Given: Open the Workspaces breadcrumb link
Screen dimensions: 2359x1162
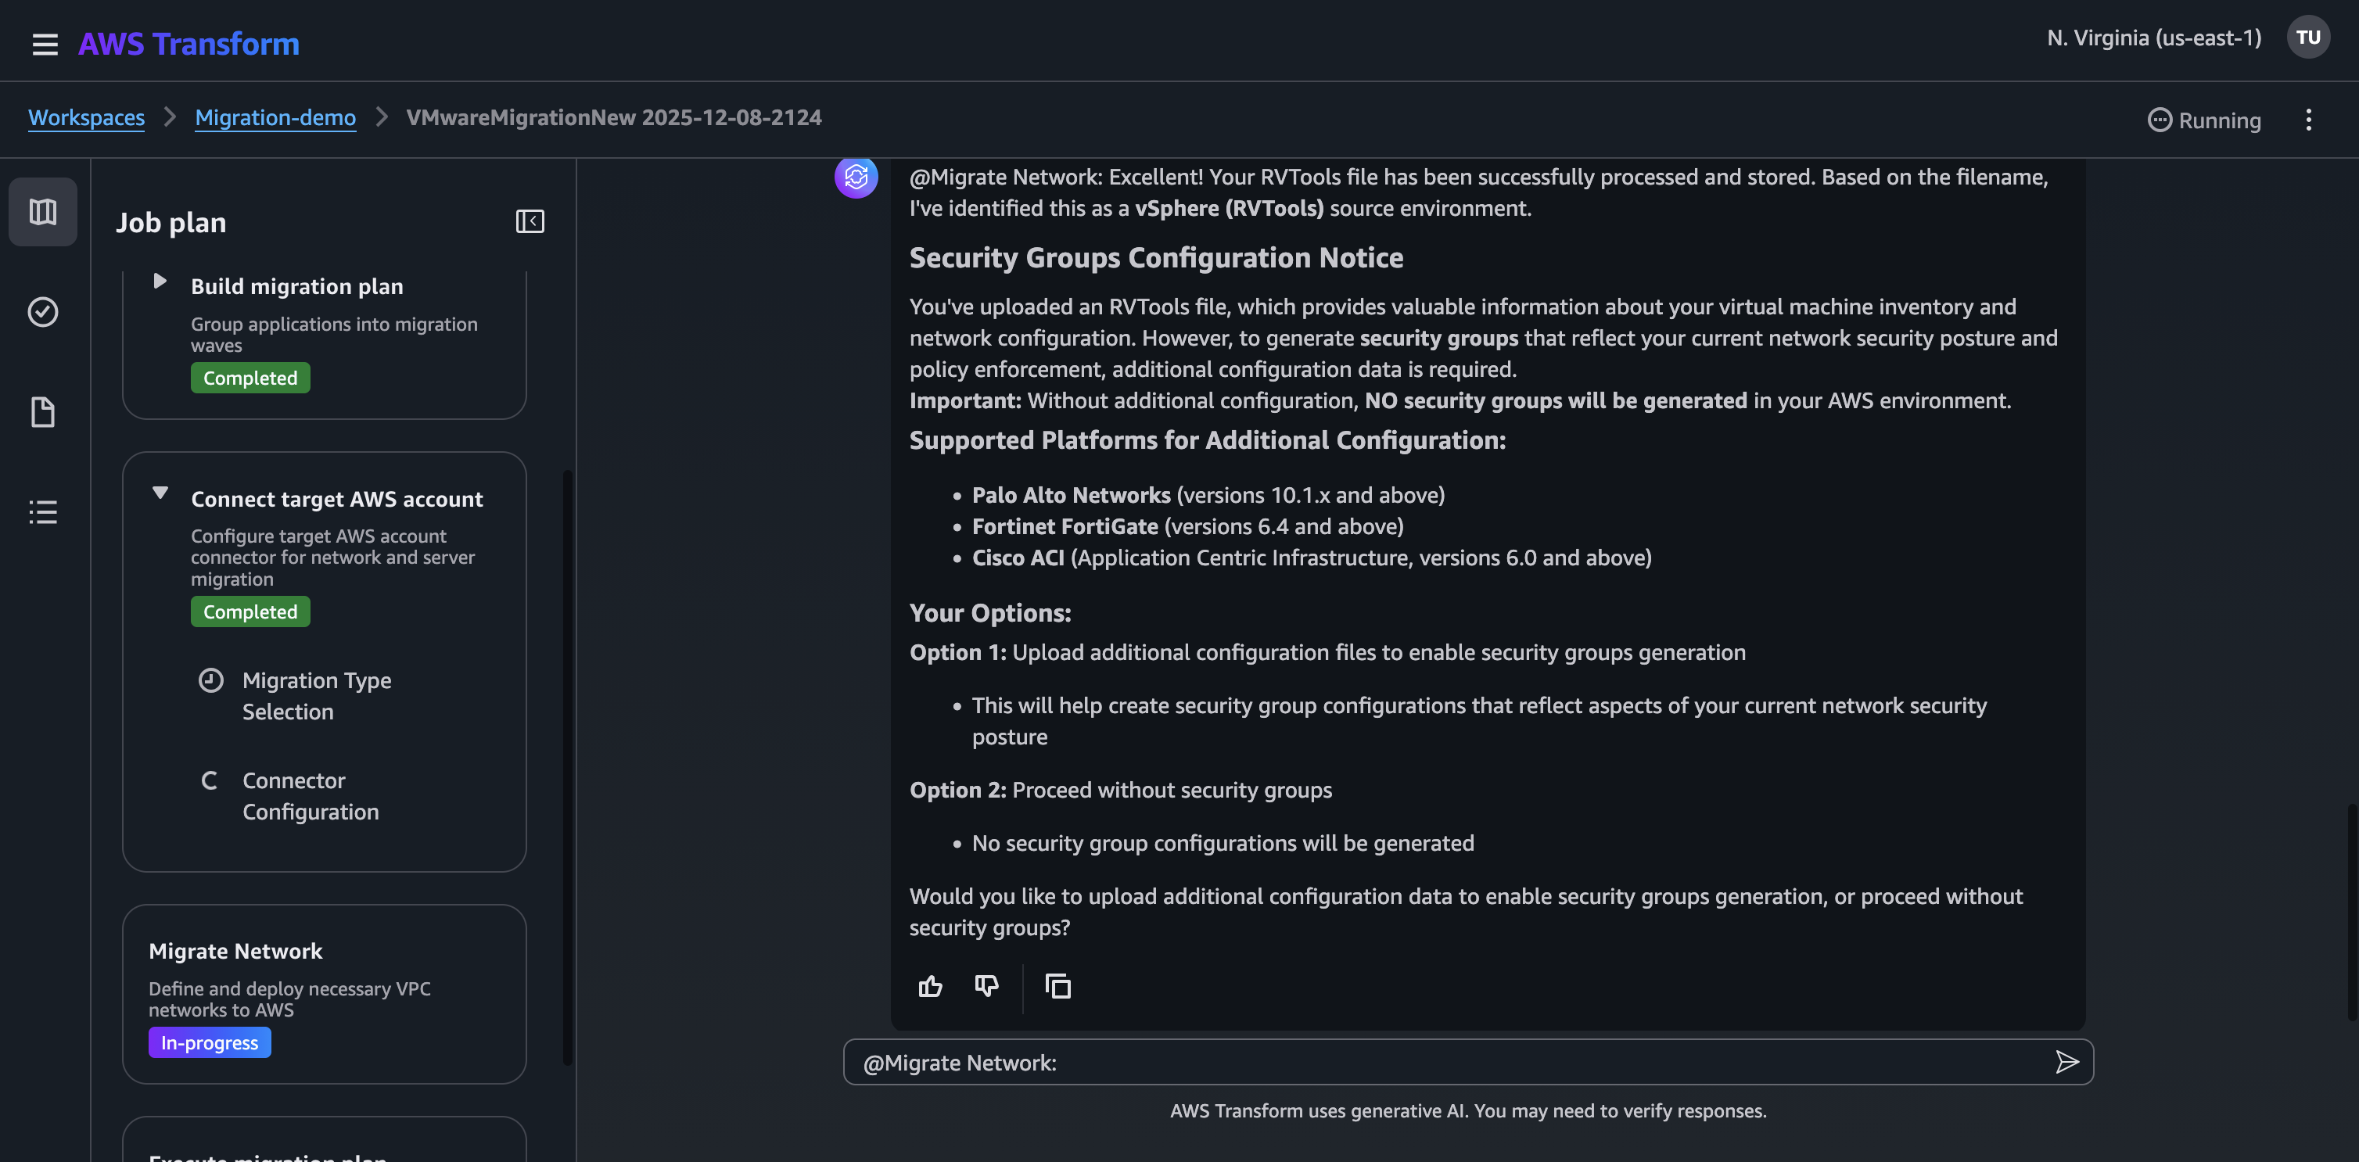Looking at the screenshot, I should (86, 117).
